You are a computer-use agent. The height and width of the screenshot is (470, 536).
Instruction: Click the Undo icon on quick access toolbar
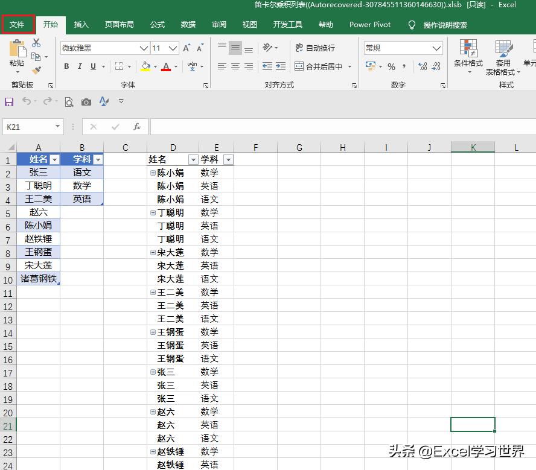[x=27, y=101]
